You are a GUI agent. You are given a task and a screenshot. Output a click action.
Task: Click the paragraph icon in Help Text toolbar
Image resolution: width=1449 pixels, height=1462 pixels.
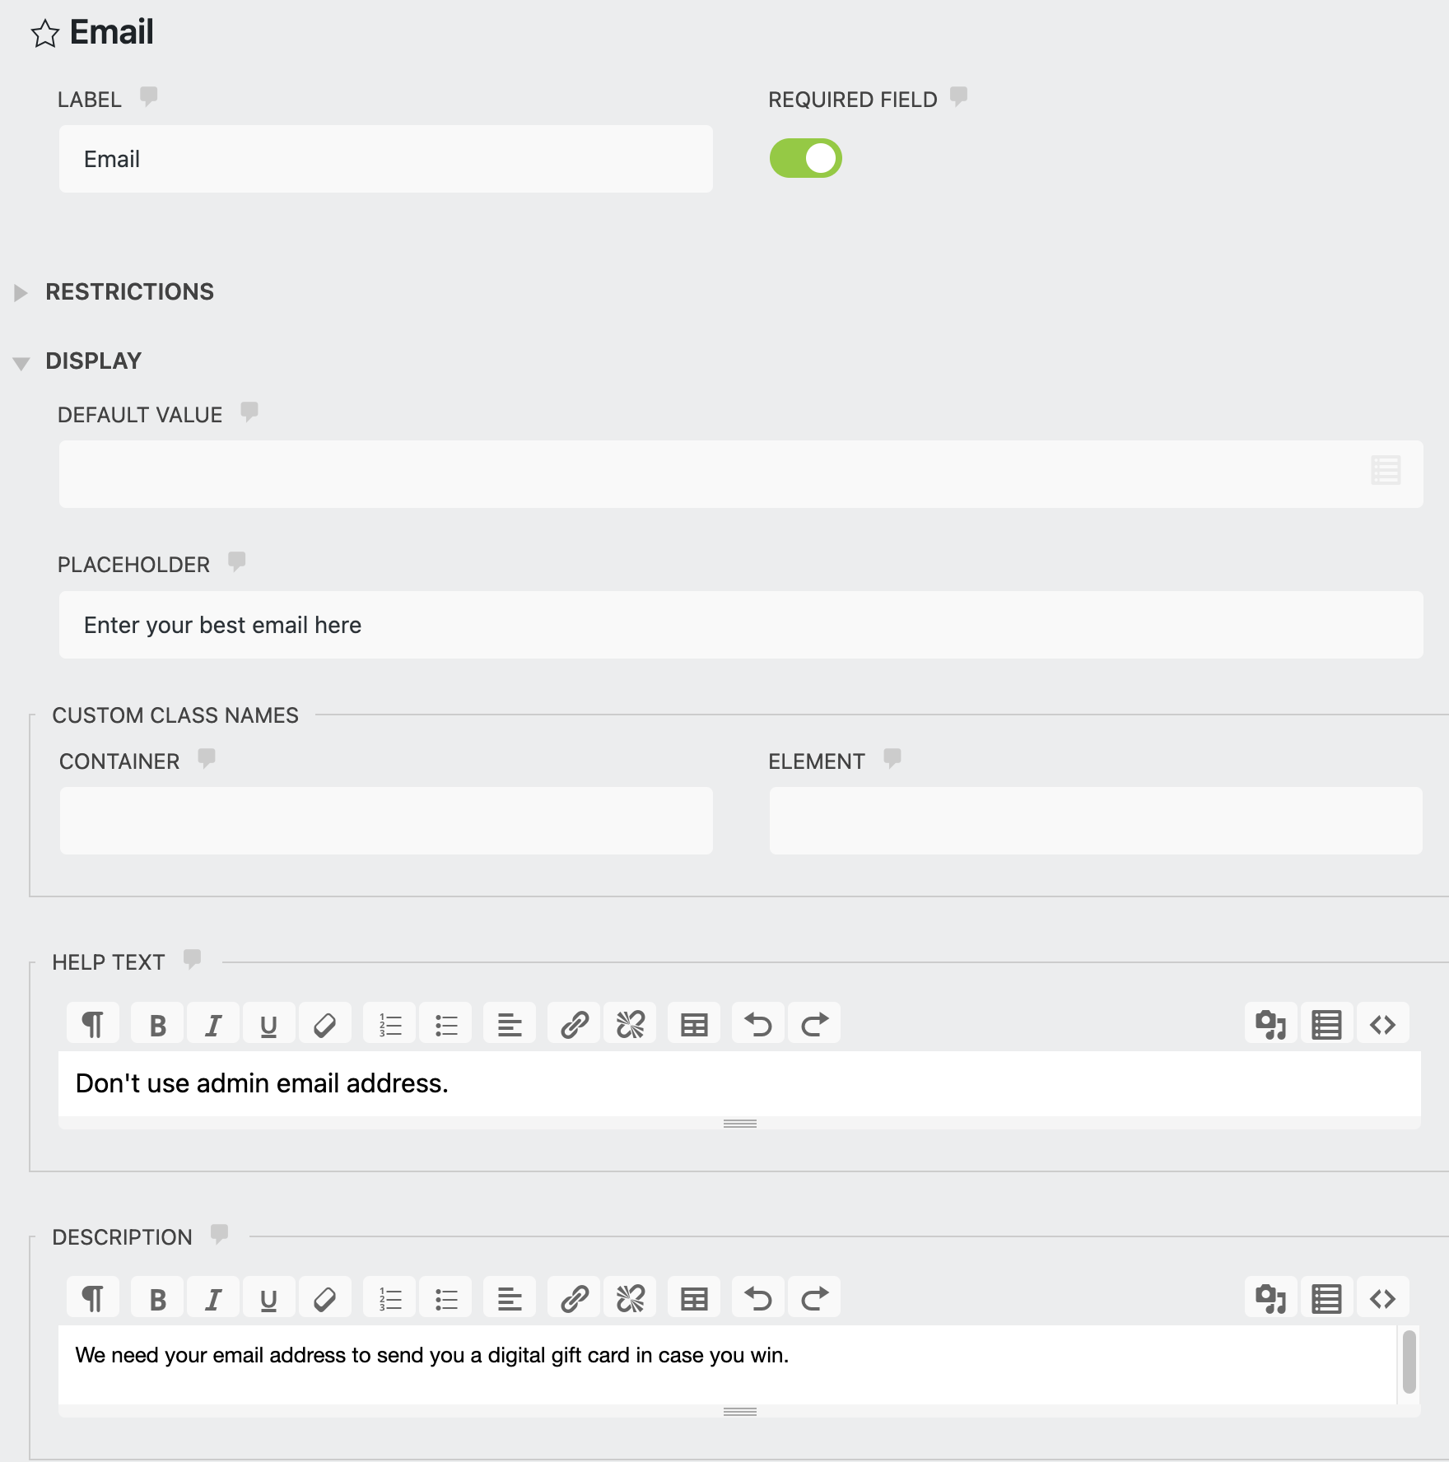(92, 1023)
